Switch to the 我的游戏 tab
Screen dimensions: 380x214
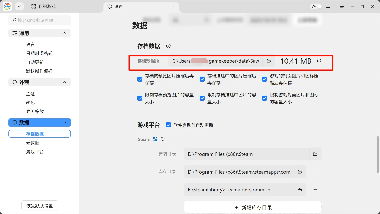[43, 6]
